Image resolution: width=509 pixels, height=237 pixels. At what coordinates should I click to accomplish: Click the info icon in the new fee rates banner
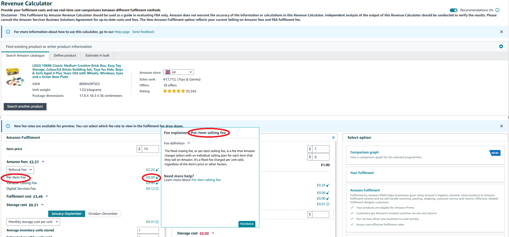tap(8, 126)
